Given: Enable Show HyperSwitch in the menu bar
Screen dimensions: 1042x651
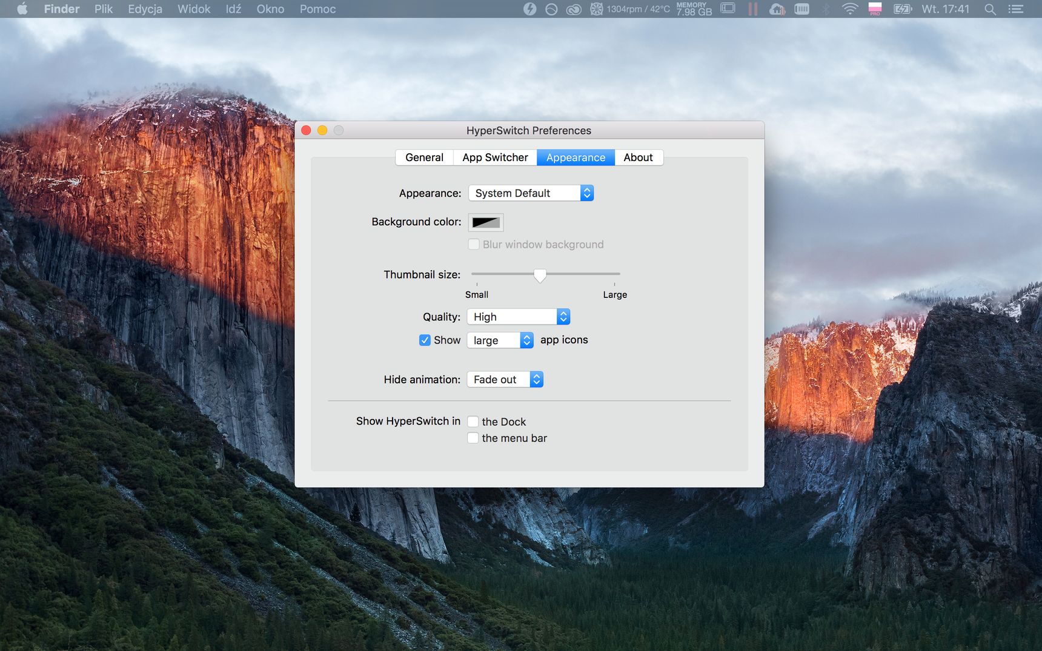Looking at the screenshot, I should pyautogui.click(x=473, y=438).
